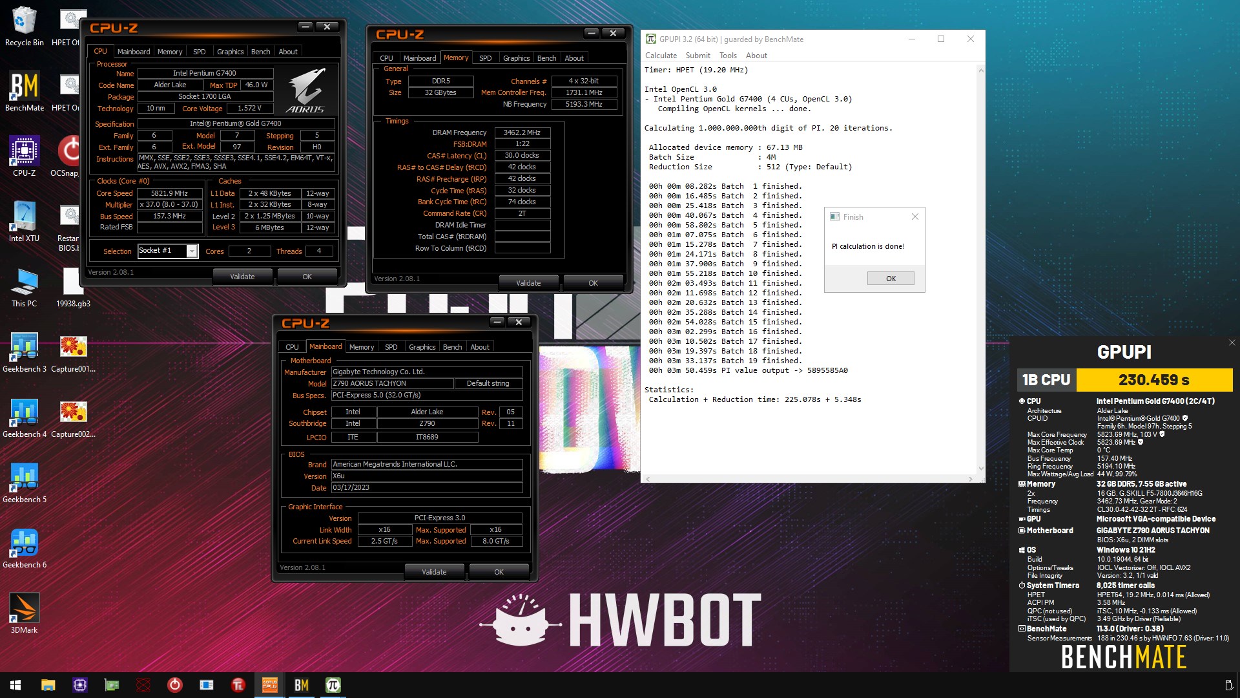This screenshot has width=1240, height=698.
Task: Close the GPUPI BenchMate result overlay
Action: 1232,343
